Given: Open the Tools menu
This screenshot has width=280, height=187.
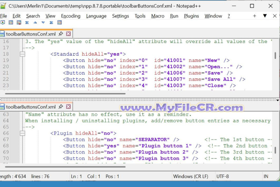Looking at the screenshot, I should click(140, 16).
